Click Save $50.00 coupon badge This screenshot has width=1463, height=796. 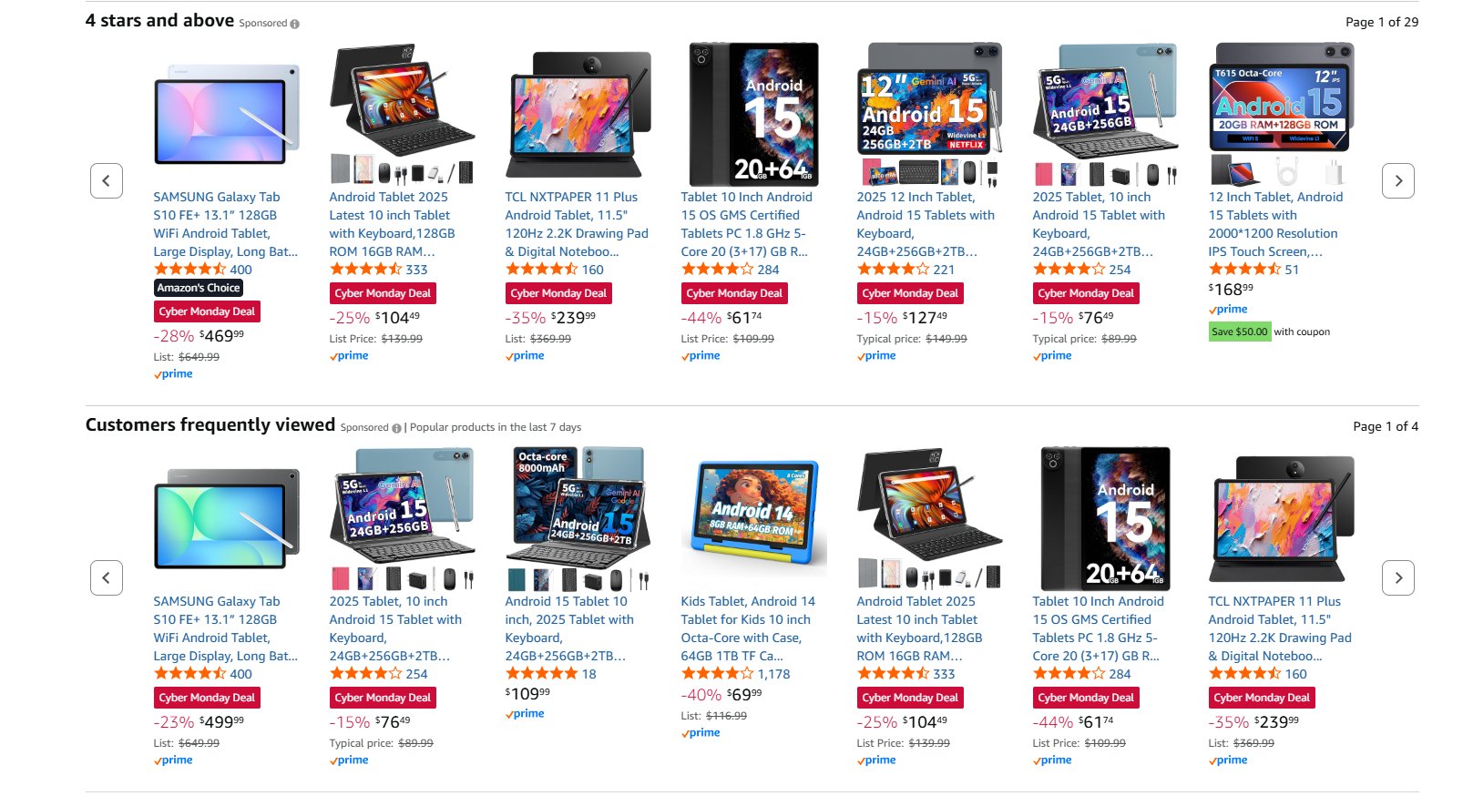(1240, 332)
